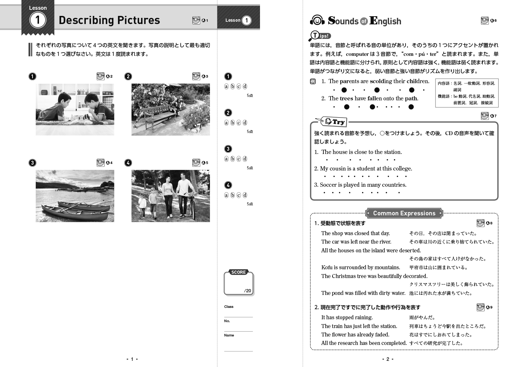Image resolution: width=520 pixels, height=367 pixels.
Task: Select answer b for question 4
Action: [x=233, y=195]
